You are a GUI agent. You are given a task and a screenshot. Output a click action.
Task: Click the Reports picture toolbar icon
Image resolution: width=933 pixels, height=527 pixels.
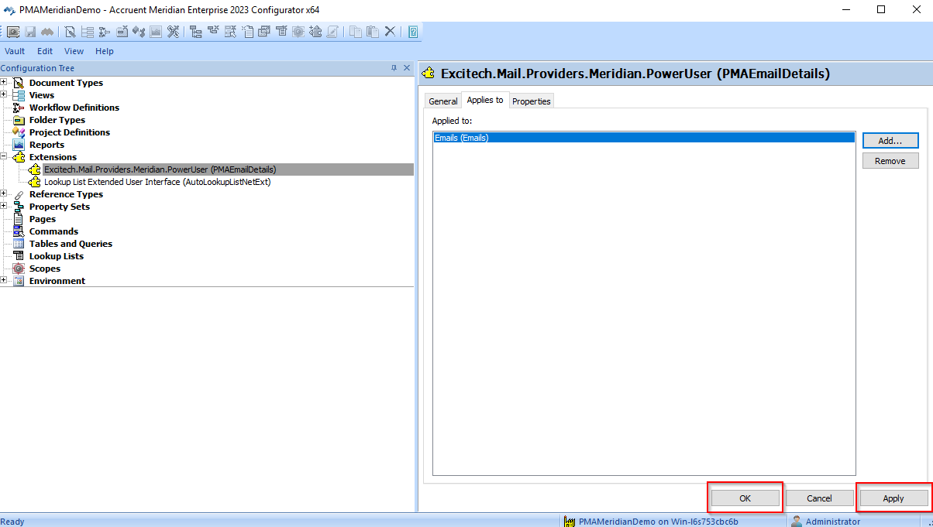(156, 32)
